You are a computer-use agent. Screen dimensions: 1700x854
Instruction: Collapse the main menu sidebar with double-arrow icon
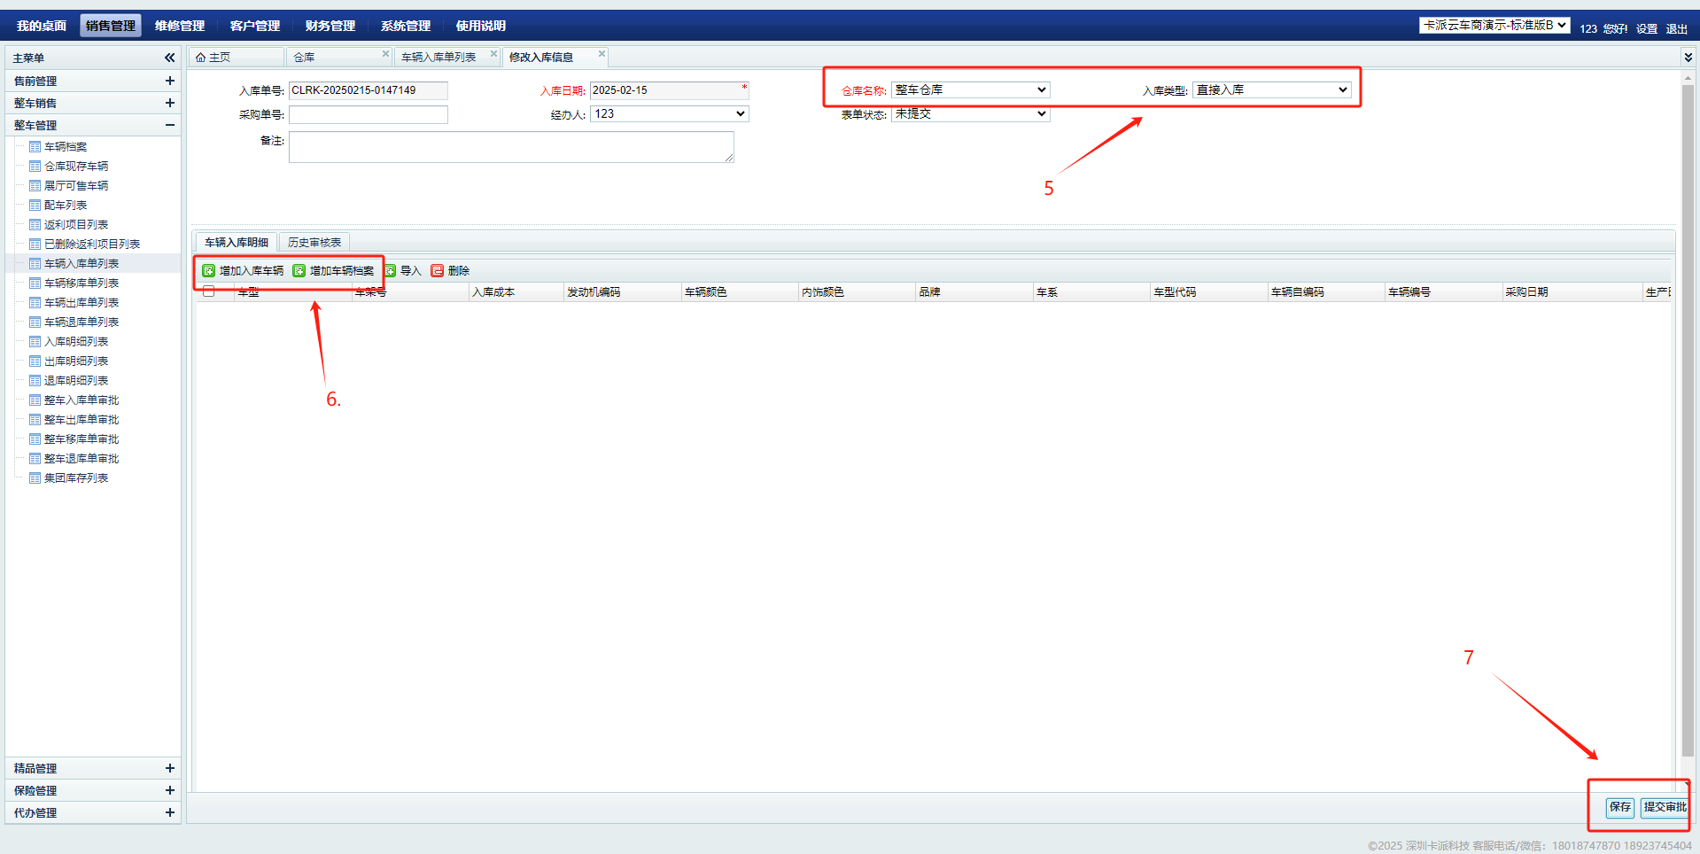(169, 58)
